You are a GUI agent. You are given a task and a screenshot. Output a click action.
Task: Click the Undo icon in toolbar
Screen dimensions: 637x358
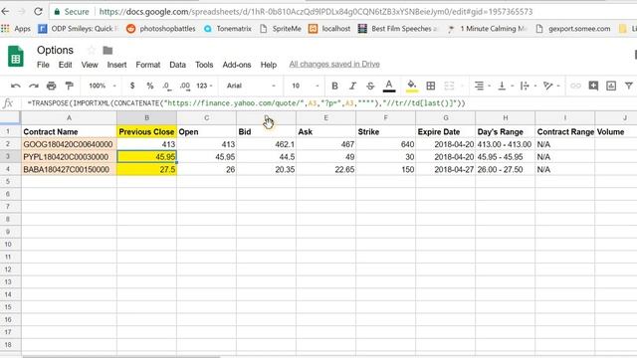[16, 86]
